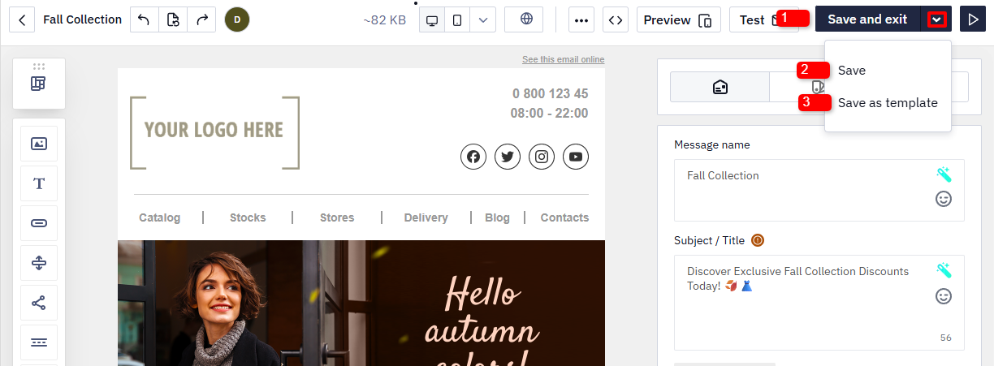Open version history icon
The height and width of the screenshot is (366, 994).
tap(173, 19)
